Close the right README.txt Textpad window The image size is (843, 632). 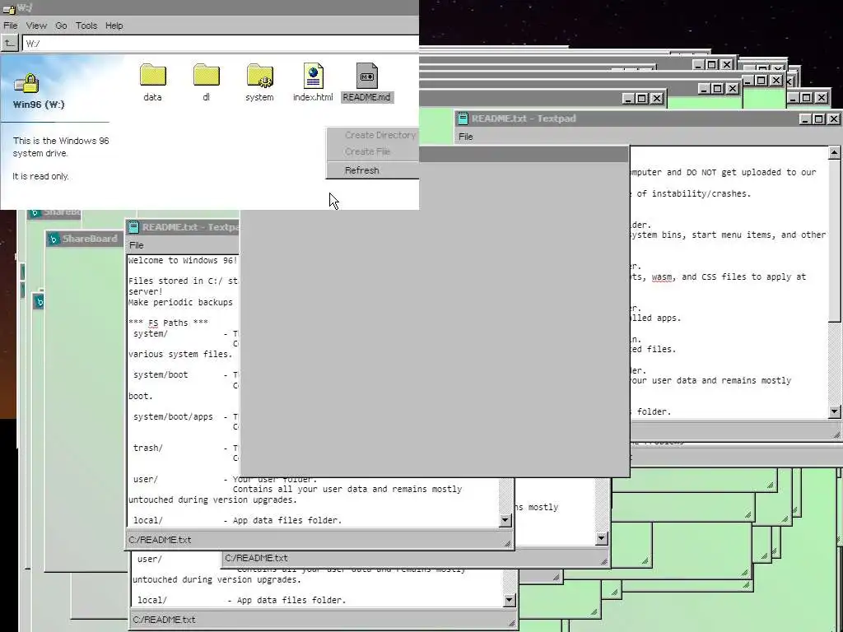pyautogui.click(x=833, y=118)
